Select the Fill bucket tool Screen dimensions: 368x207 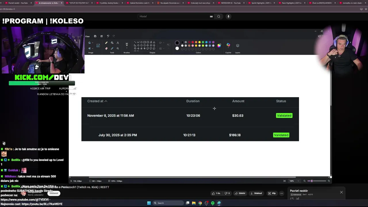[x=112, y=43]
